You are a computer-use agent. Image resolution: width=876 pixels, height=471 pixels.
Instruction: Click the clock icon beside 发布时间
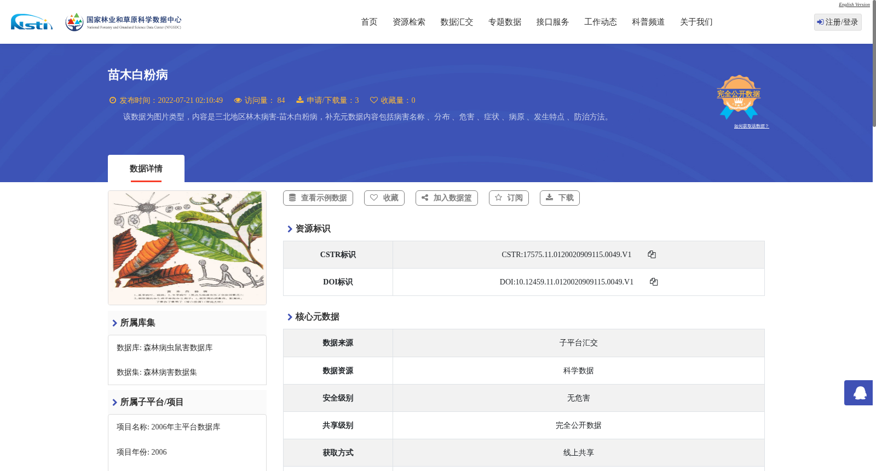click(113, 100)
